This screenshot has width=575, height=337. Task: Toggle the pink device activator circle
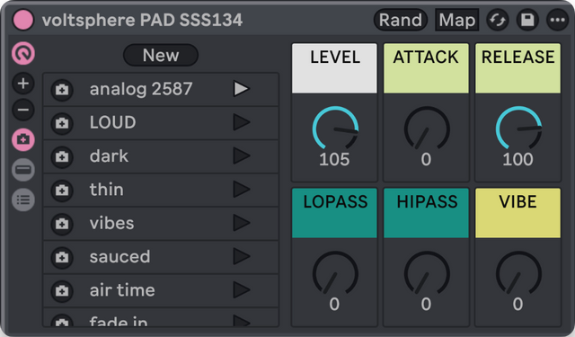click(x=23, y=20)
